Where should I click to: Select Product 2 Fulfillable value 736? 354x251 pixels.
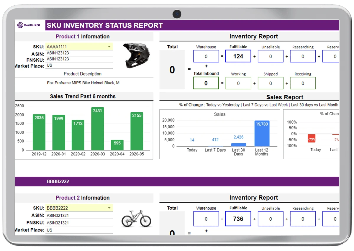[x=238, y=219]
